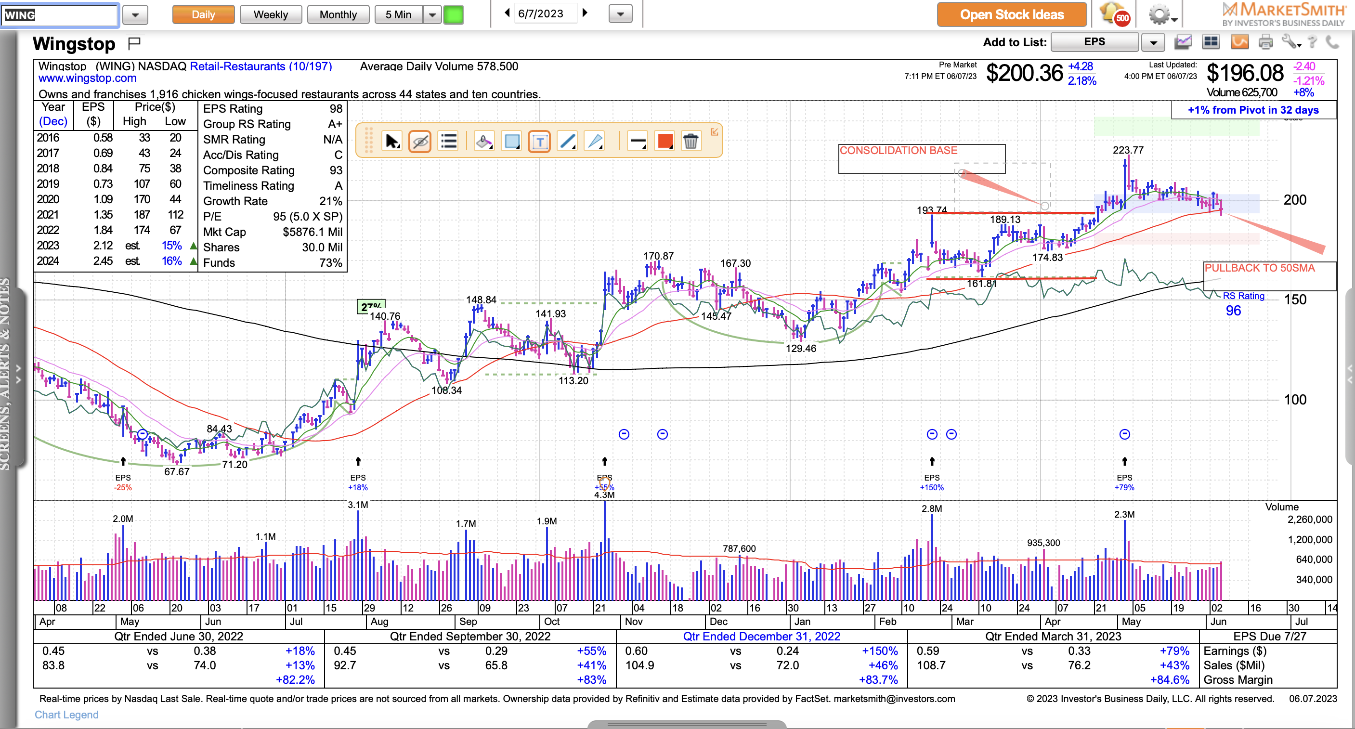Screen dimensions: 1355x729
Task: Add stock to the EPS list button
Action: (1094, 41)
